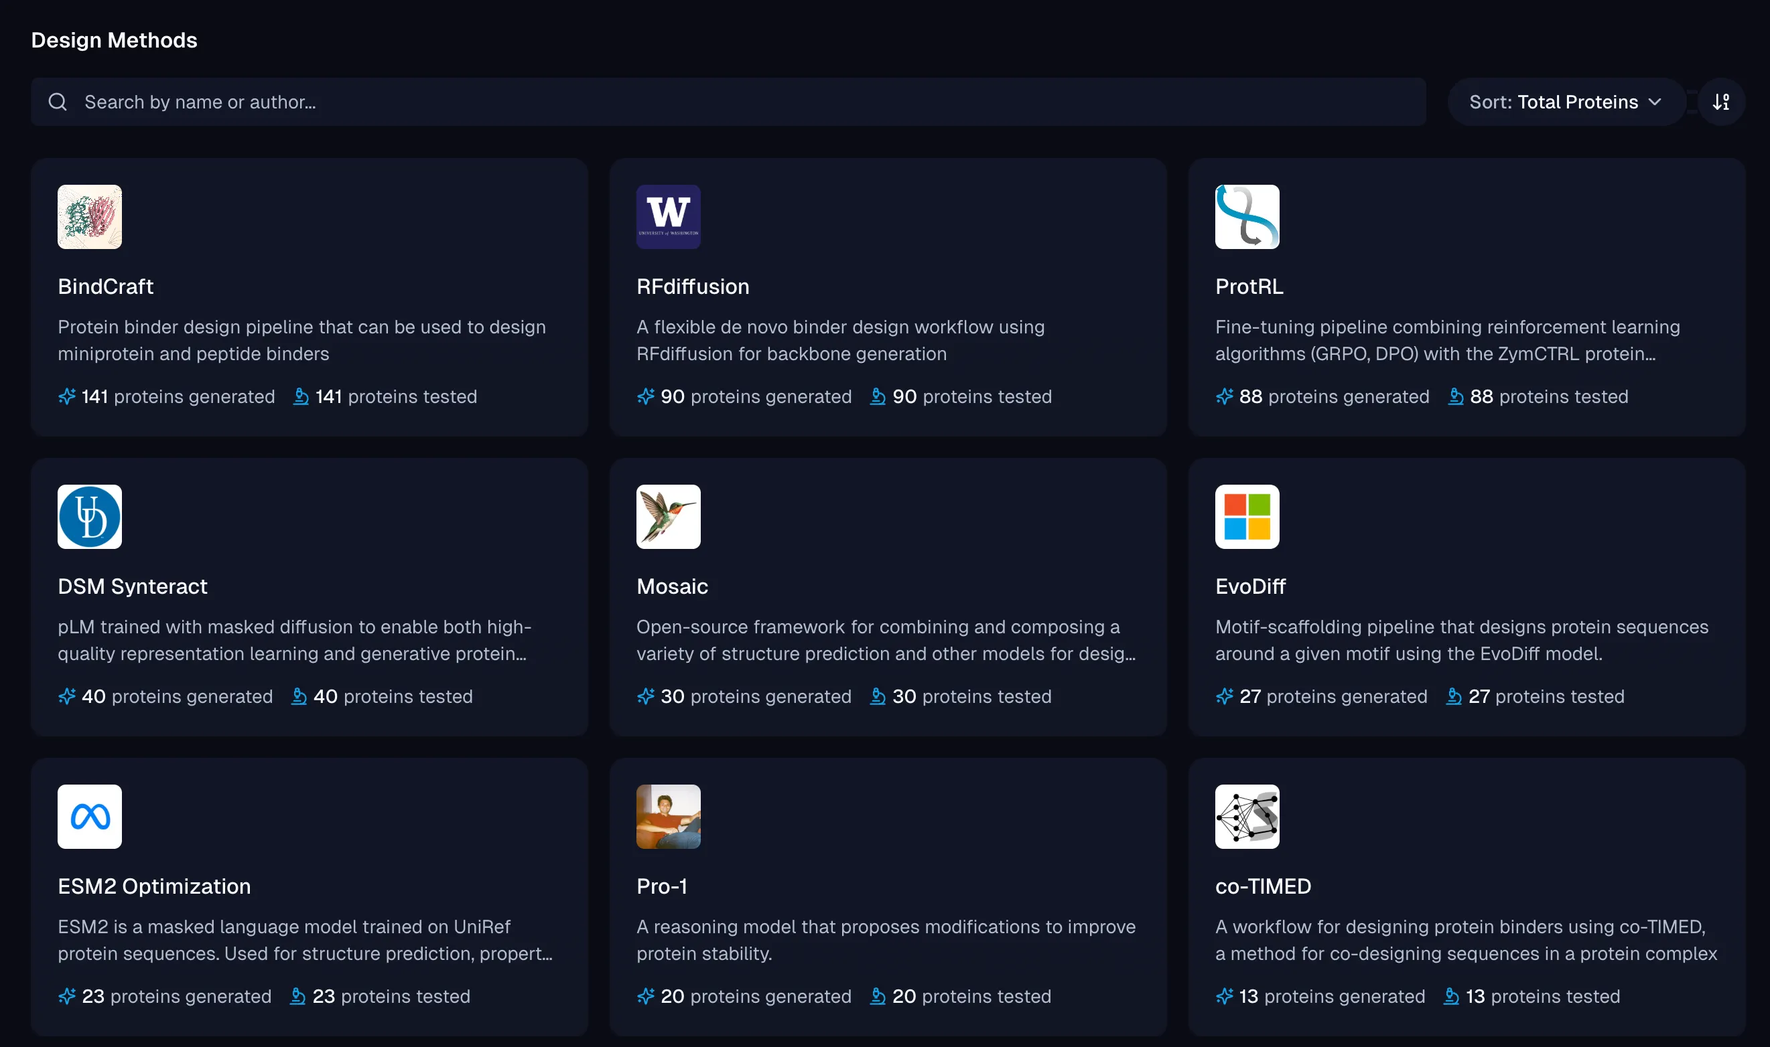Focus the search by name or author field
This screenshot has width=1770, height=1047.
pyautogui.click(x=727, y=102)
